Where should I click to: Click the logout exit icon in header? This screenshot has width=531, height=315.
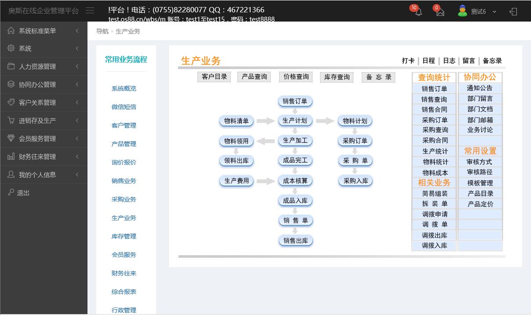(x=513, y=11)
